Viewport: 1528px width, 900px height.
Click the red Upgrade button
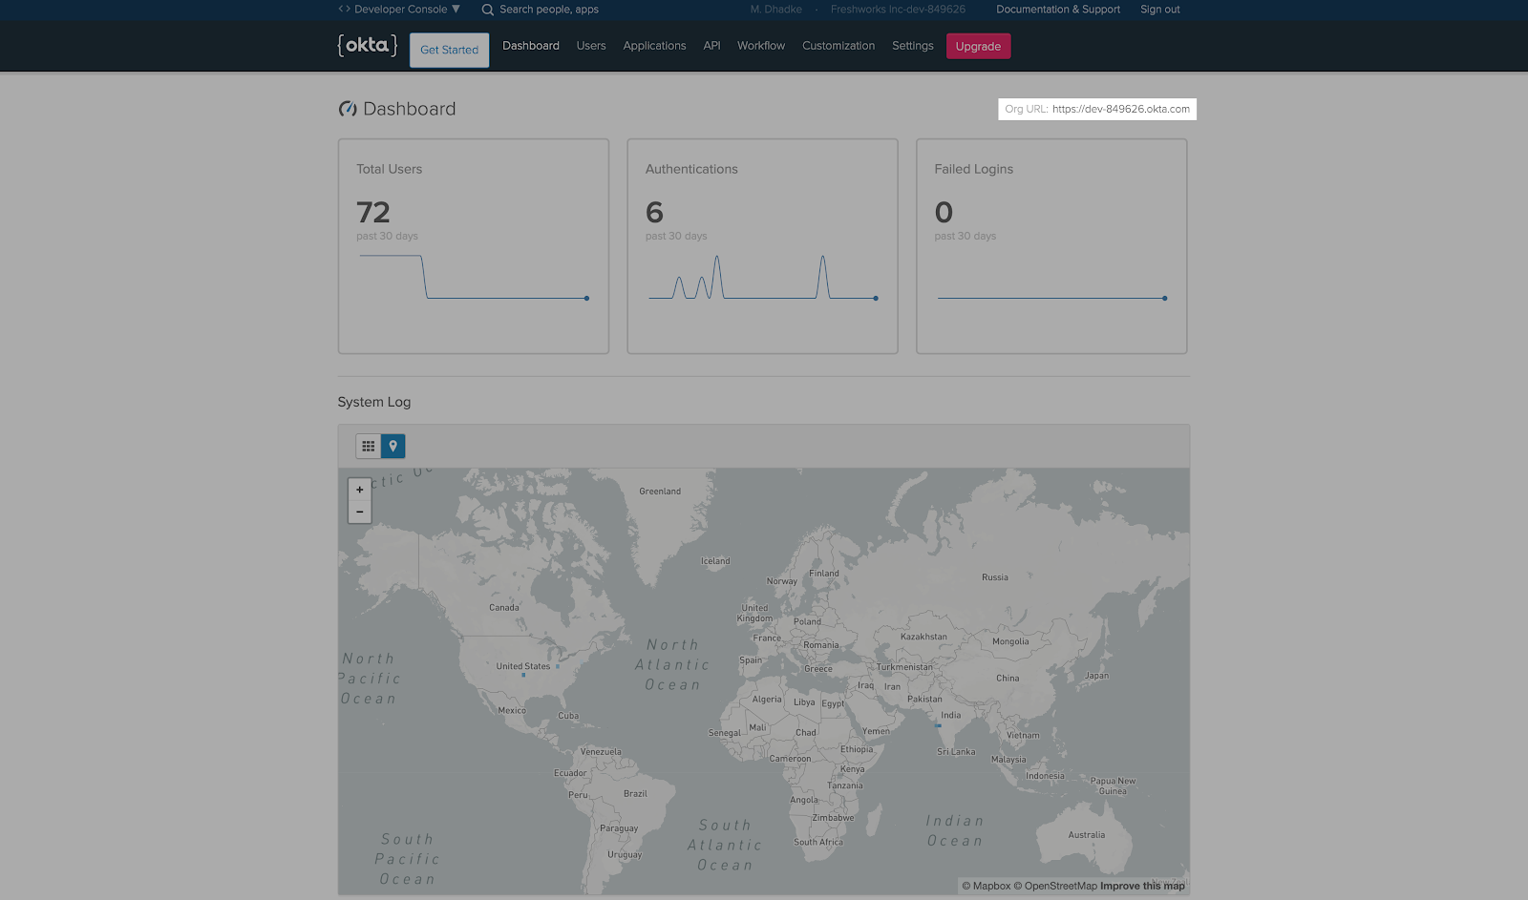pos(978,46)
